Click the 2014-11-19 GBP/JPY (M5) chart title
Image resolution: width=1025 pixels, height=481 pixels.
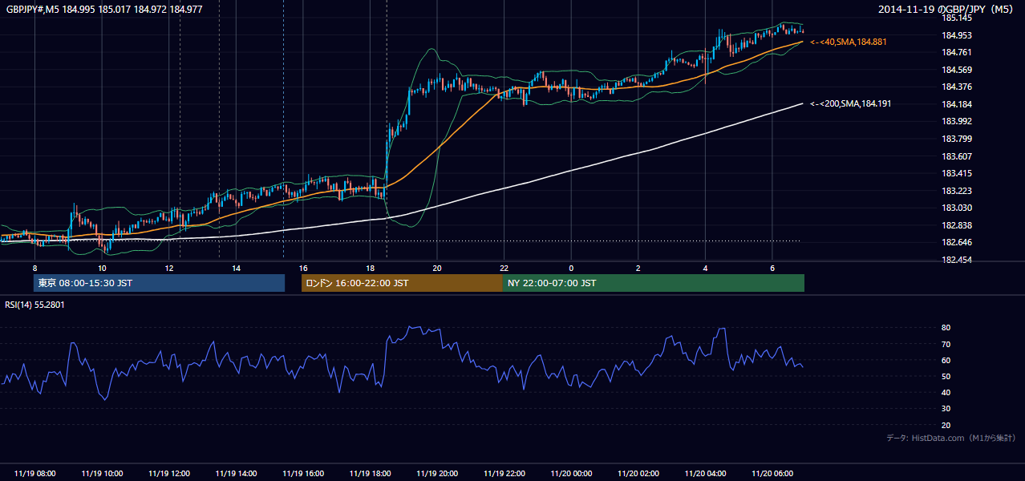point(947,9)
